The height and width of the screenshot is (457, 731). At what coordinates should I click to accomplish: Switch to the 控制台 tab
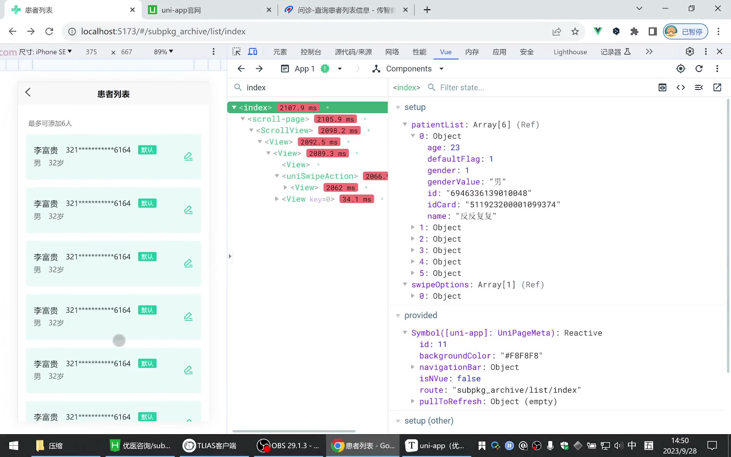pyautogui.click(x=311, y=52)
